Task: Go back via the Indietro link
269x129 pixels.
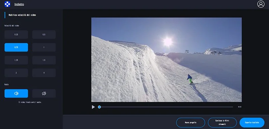Action: pyautogui.click(x=19, y=4)
